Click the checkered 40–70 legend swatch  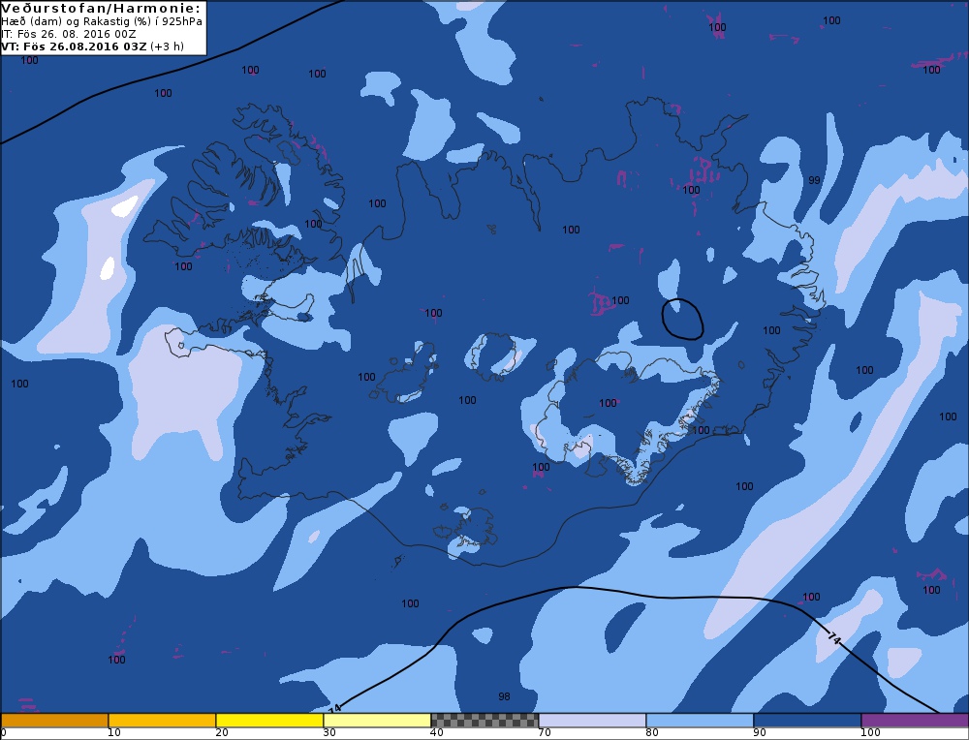(484, 721)
